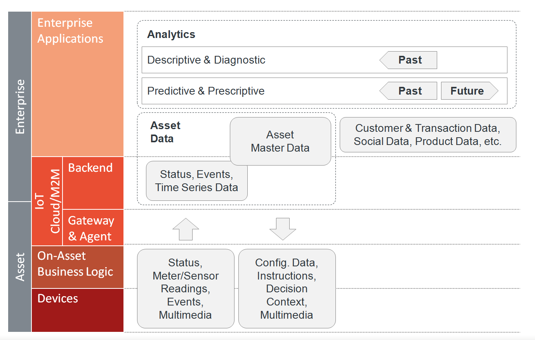Click the upward arrow icon
535x340 pixels.
click(x=186, y=229)
